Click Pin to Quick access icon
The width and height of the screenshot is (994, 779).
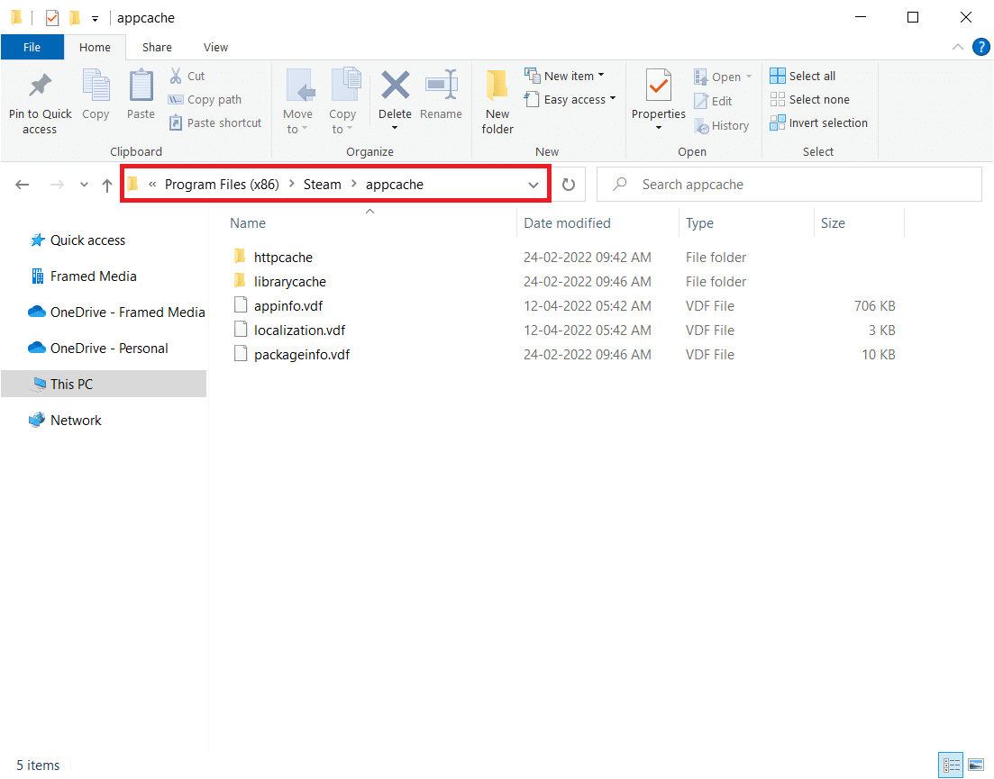pos(40,86)
